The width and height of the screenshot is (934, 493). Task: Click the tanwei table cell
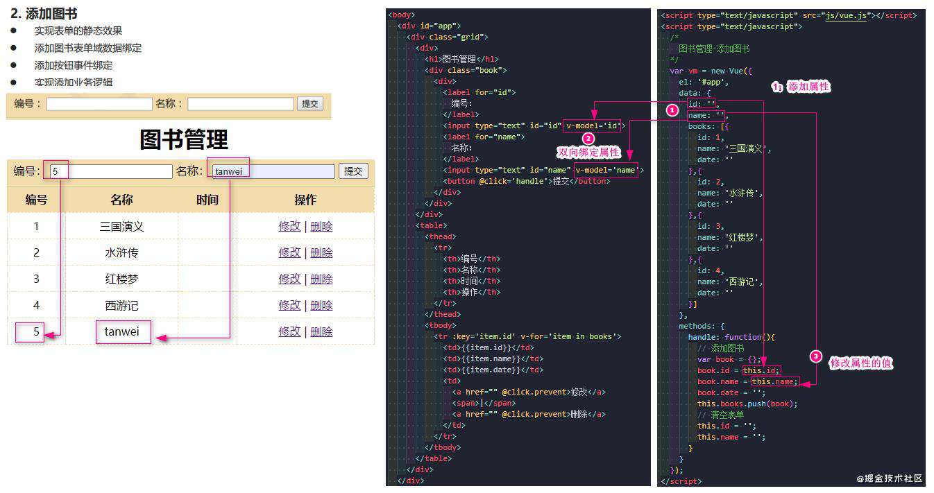coord(121,331)
